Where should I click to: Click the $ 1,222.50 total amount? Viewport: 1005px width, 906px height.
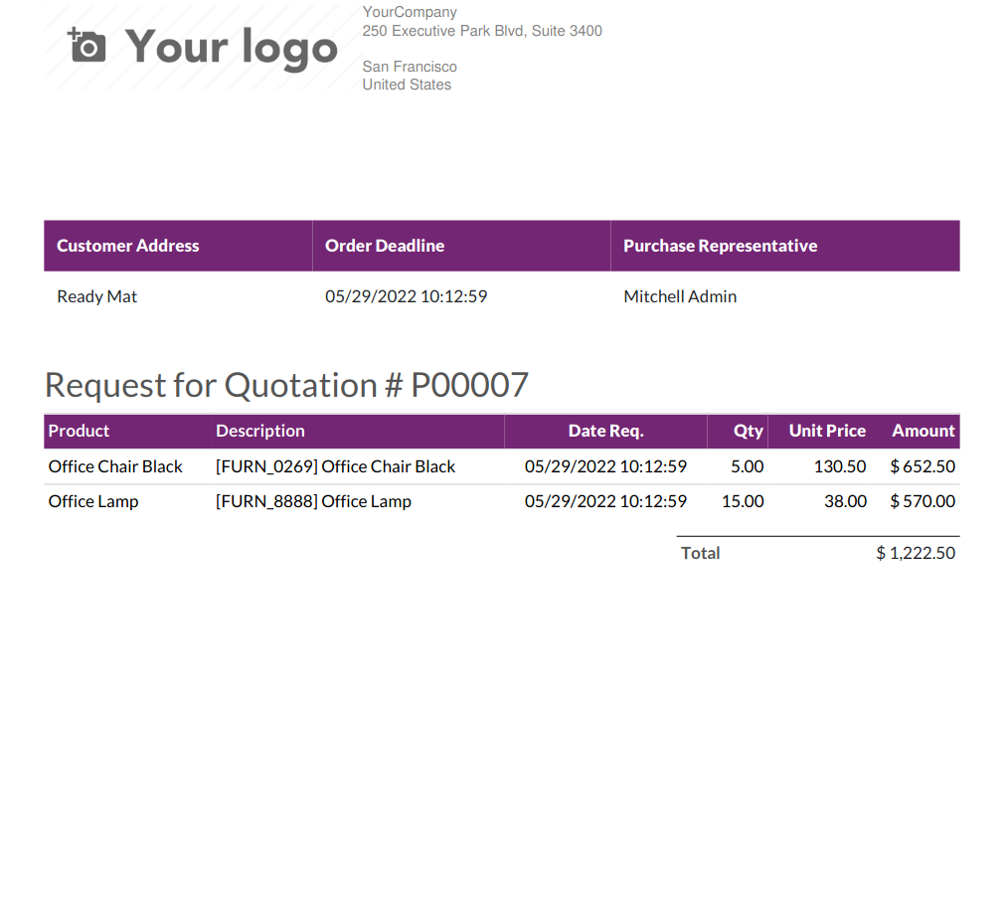[916, 553]
